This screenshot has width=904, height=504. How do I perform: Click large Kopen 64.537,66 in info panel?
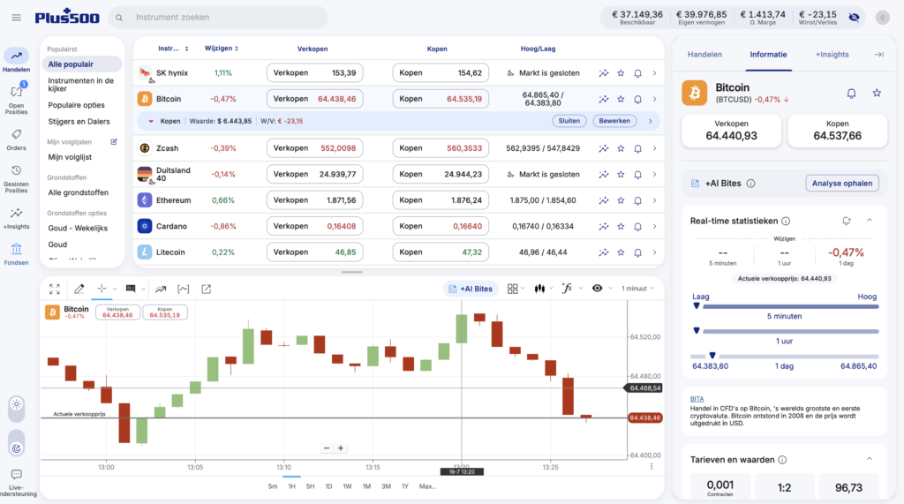pos(837,131)
